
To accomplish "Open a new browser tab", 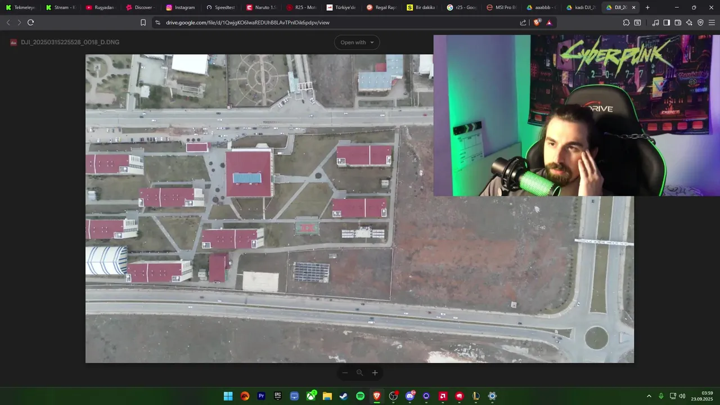I will point(647,7).
